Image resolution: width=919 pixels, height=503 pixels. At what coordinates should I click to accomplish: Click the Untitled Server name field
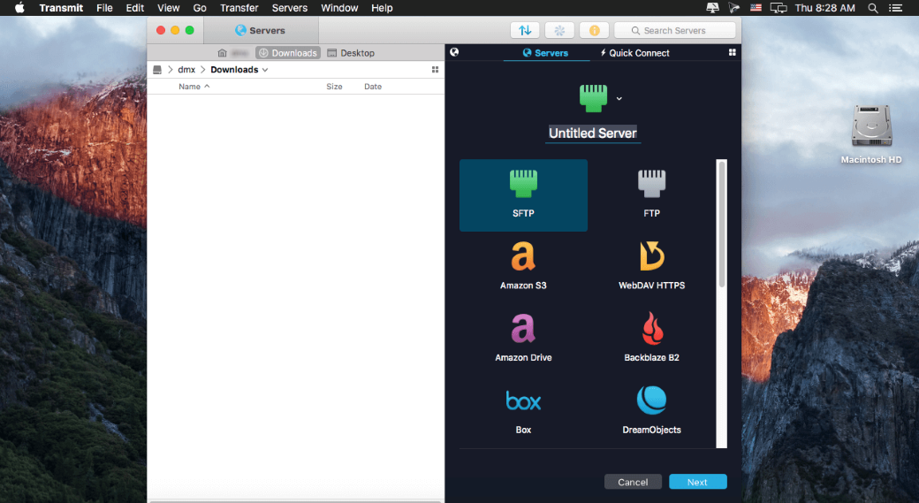click(593, 133)
